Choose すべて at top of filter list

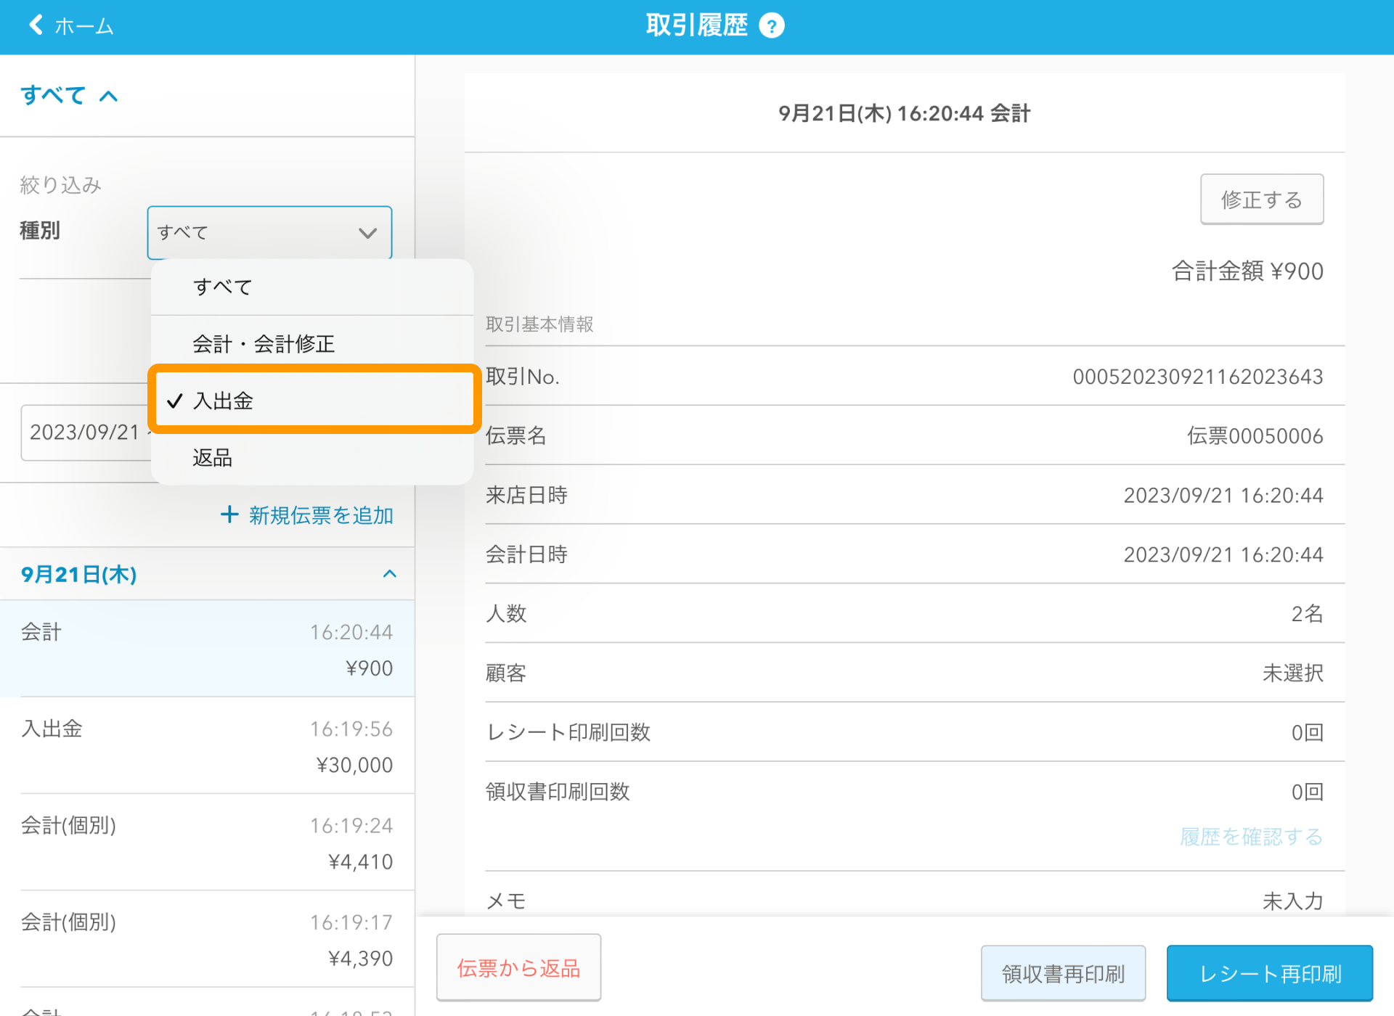click(x=222, y=287)
